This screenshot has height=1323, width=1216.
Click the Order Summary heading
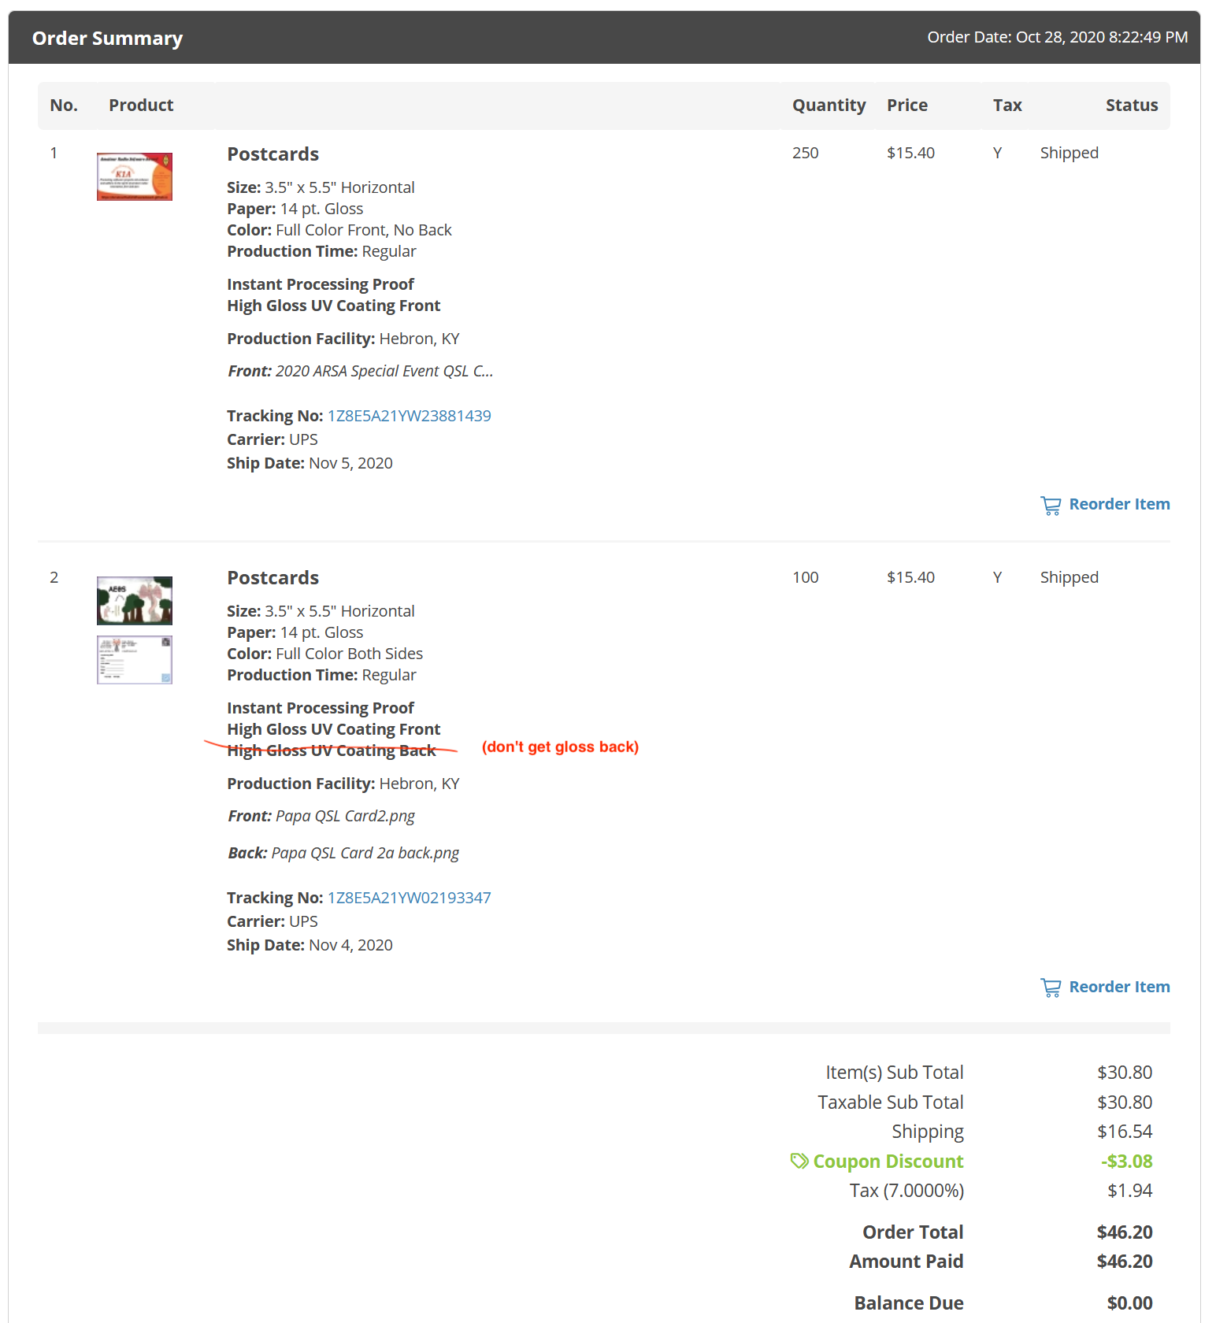(x=107, y=38)
